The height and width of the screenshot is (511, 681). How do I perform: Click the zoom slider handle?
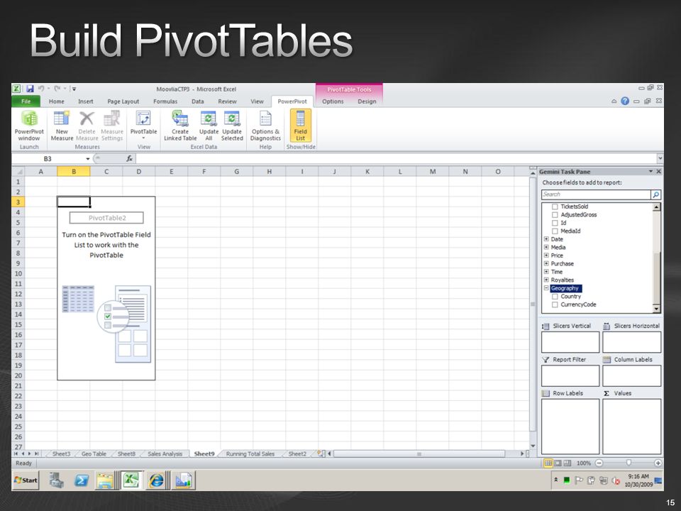[x=629, y=463]
